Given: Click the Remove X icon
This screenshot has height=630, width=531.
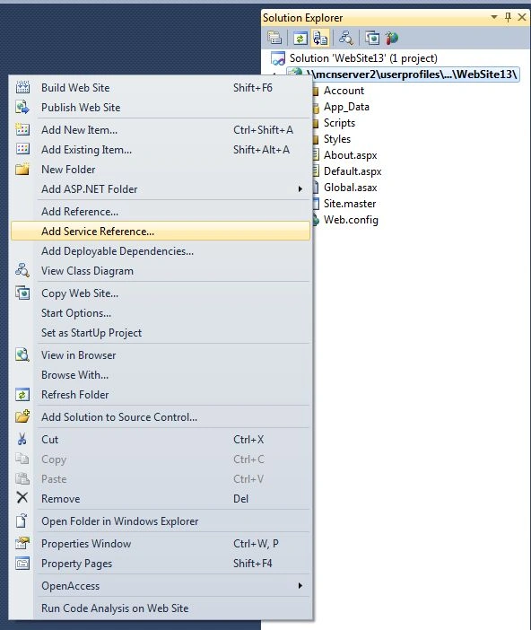Looking at the screenshot, I should point(22,498).
